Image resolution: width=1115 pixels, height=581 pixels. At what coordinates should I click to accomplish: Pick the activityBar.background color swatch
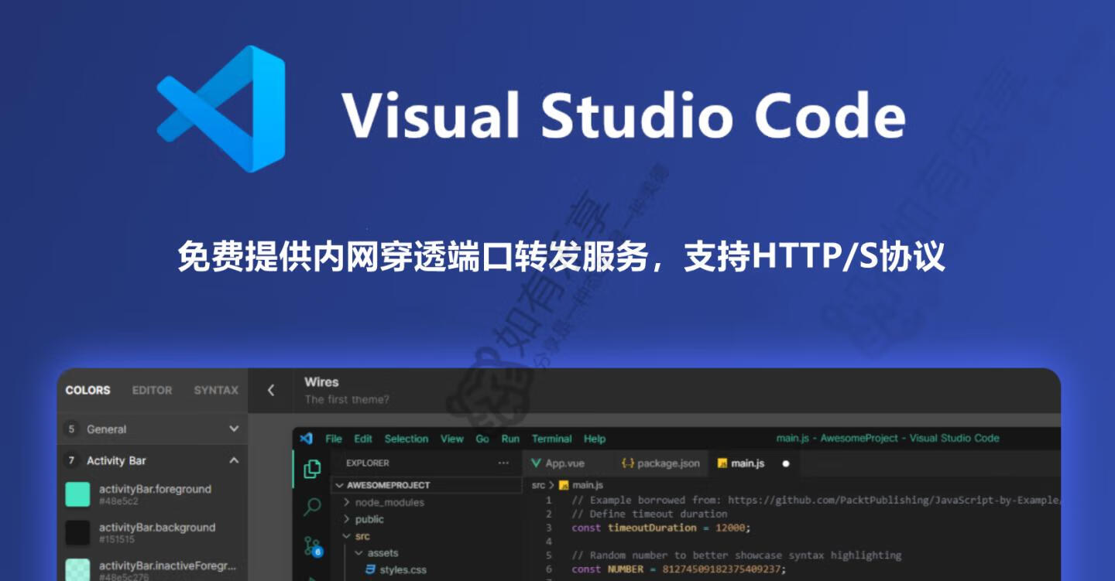(x=77, y=533)
